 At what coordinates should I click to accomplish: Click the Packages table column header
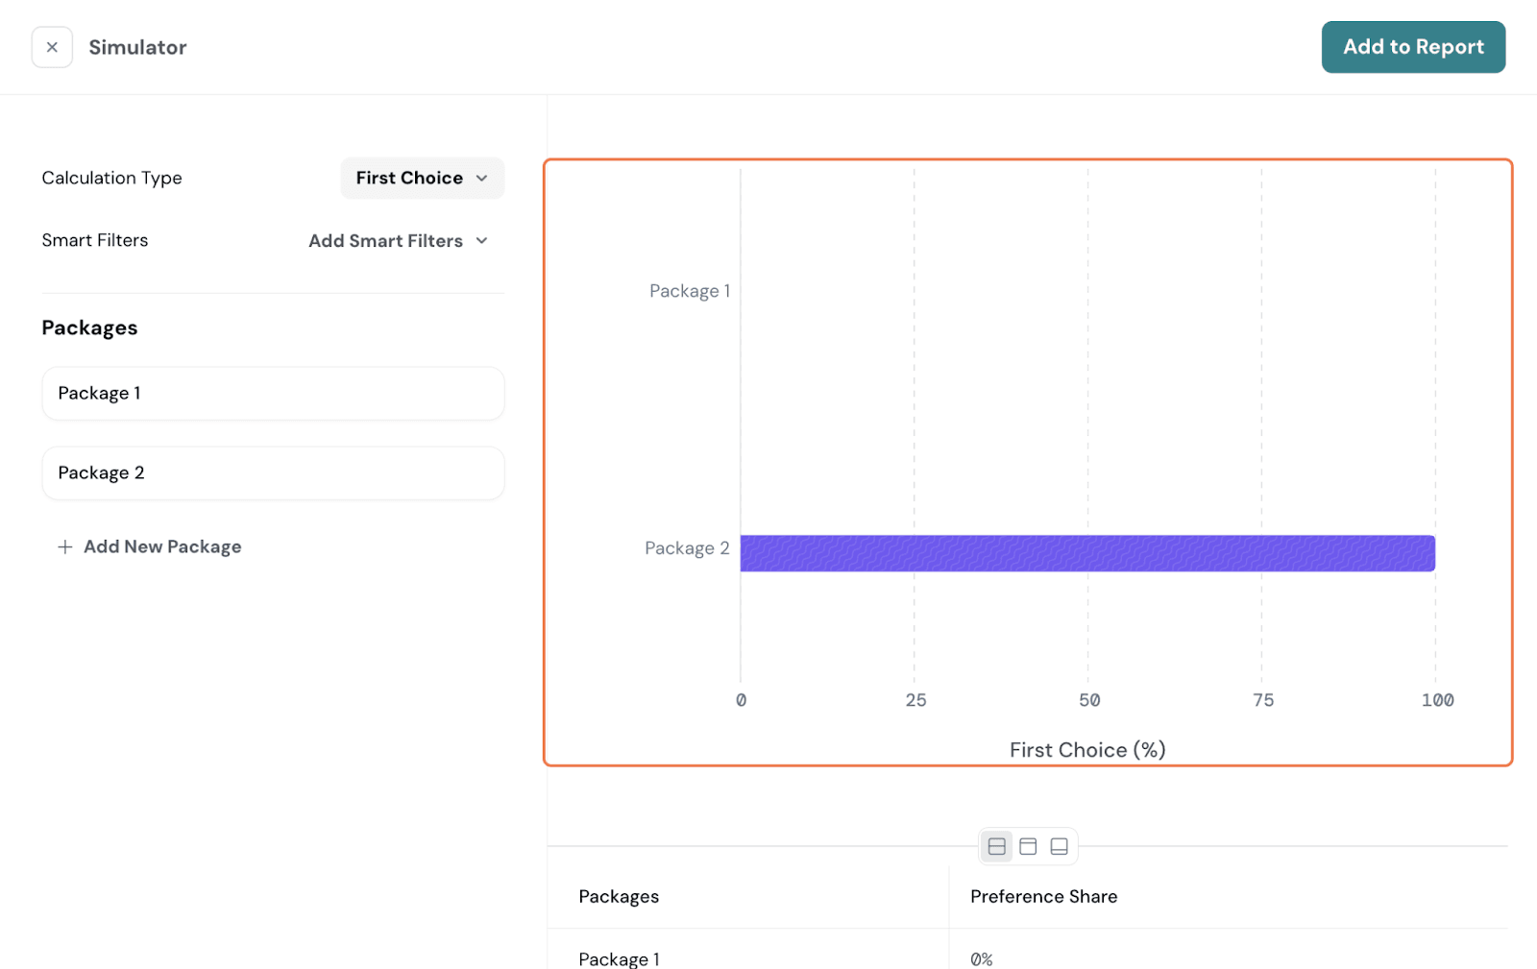click(x=619, y=897)
